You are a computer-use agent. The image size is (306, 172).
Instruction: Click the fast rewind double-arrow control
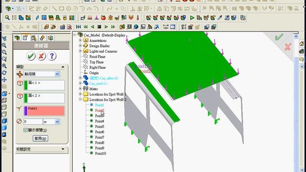[x=86, y=27]
